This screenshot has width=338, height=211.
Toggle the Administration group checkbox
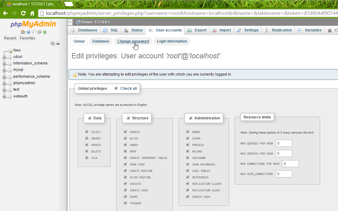[190, 118]
